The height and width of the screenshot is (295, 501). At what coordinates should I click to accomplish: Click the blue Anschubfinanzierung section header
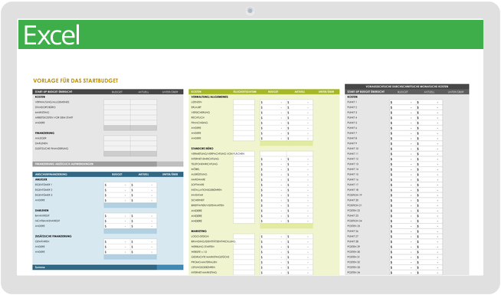(x=108, y=174)
